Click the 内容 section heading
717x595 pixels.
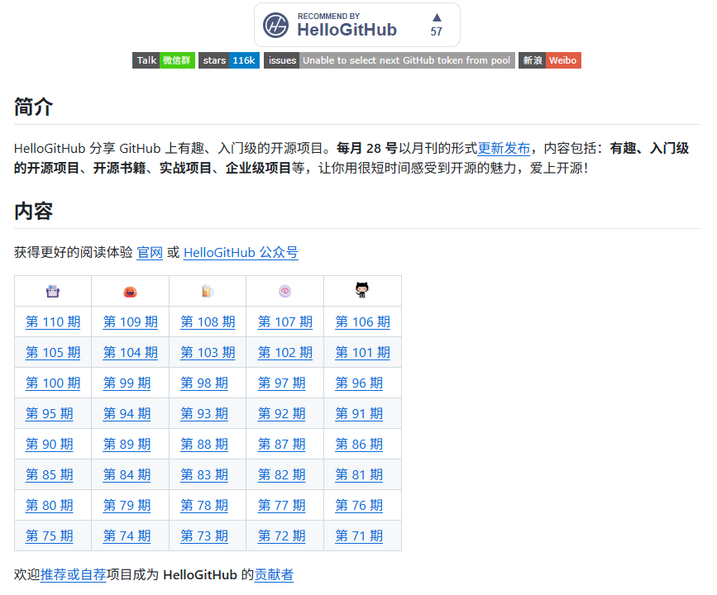33,211
